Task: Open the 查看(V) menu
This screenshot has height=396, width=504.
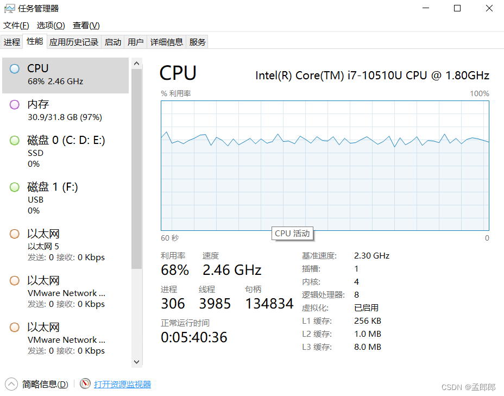Action: (x=86, y=26)
